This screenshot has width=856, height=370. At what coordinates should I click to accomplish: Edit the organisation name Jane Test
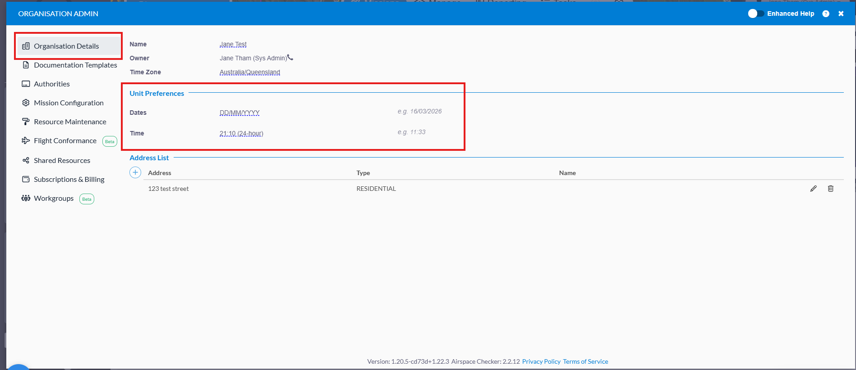tap(233, 44)
